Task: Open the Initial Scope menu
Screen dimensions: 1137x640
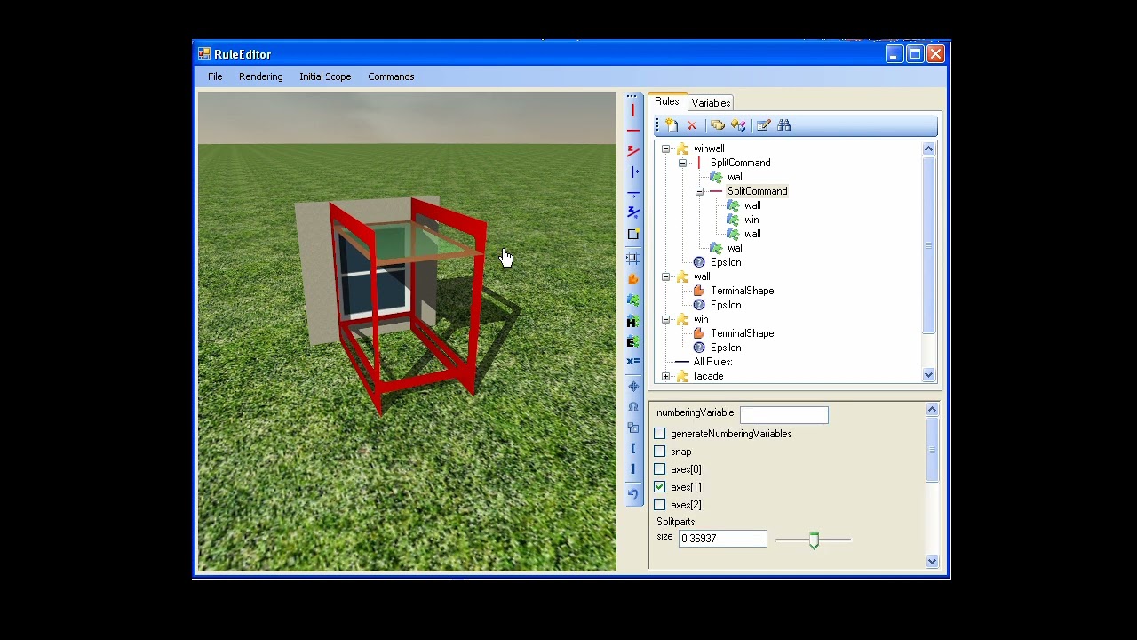Action: [325, 76]
